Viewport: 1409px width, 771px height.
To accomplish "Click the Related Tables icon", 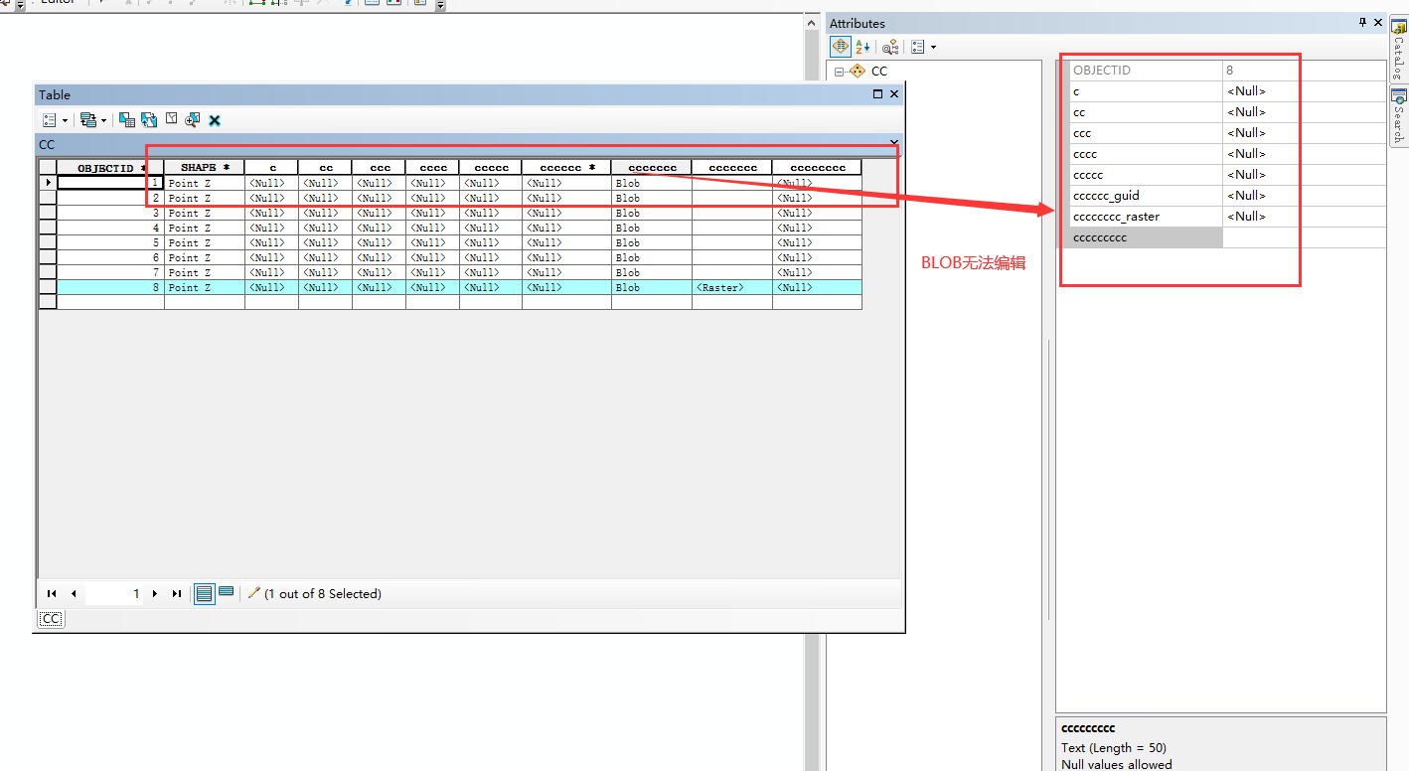I will (x=87, y=119).
